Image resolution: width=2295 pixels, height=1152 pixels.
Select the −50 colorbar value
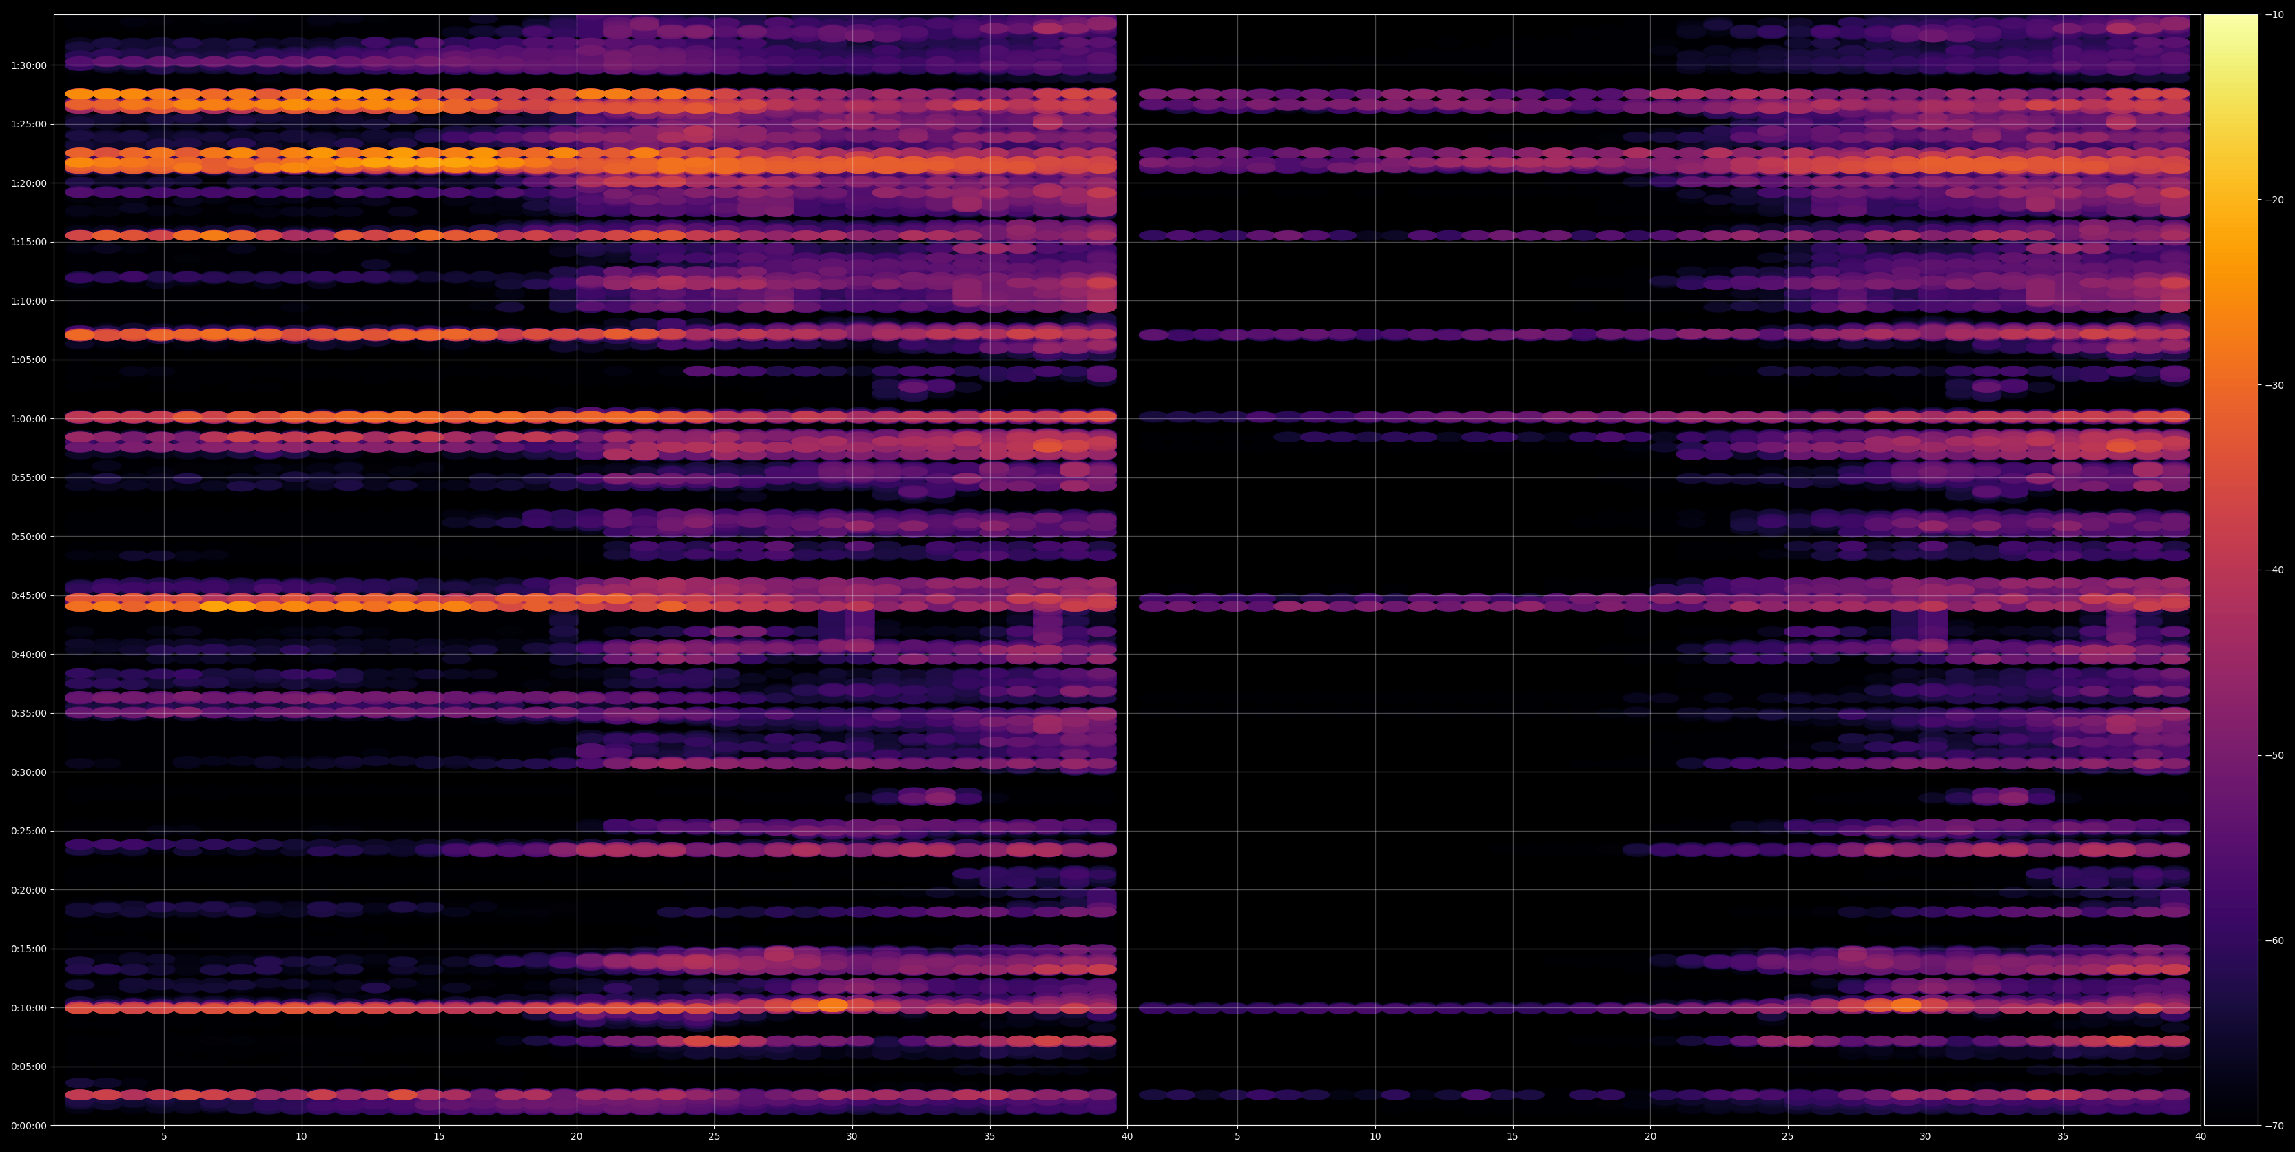click(2274, 756)
